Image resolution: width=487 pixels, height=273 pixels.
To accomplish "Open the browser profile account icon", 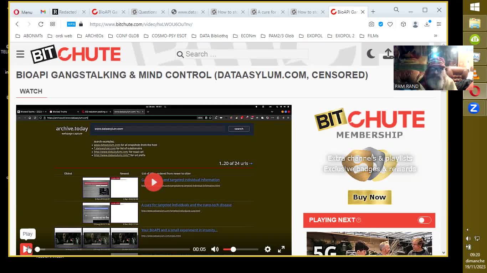I will coord(415,24).
